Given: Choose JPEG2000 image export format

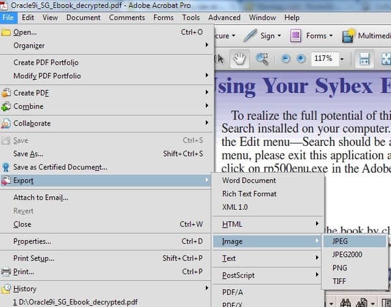Looking at the screenshot, I should [x=355, y=255].
